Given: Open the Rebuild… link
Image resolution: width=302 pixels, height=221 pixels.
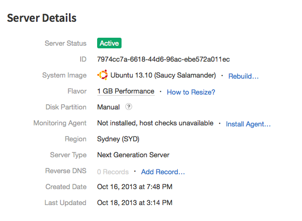Looking at the screenshot, I should tap(243, 76).
